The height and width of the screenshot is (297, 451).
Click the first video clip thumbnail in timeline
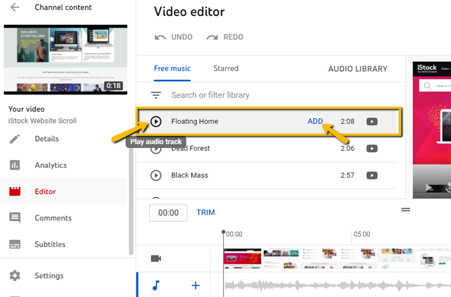click(242, 258)
